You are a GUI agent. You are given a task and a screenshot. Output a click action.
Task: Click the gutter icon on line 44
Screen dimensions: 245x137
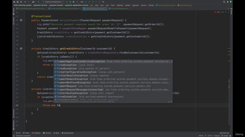(21, 20)
